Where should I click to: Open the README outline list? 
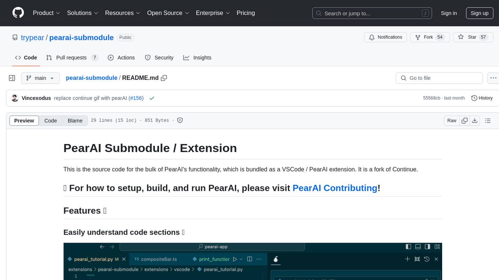click(x=488, y=121)
